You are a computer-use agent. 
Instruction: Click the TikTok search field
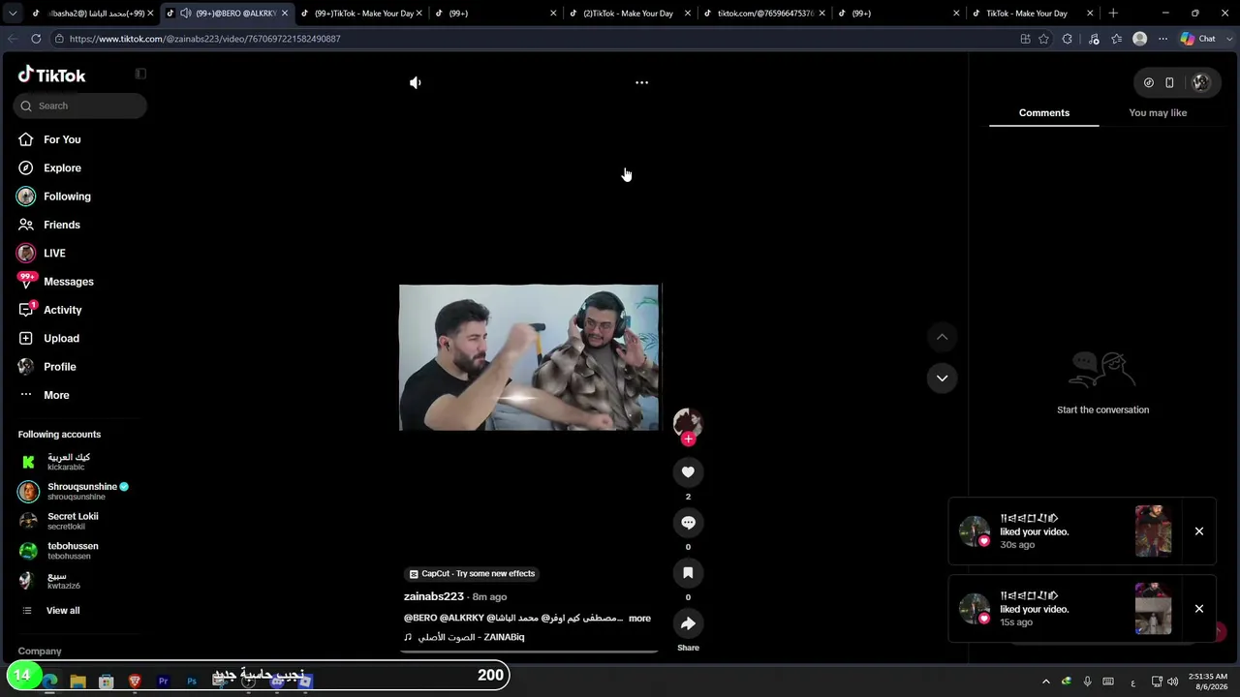(80, 106)
